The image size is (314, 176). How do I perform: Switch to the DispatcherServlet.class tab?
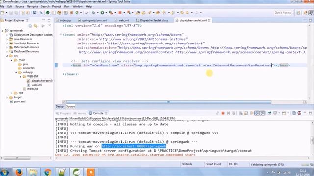[x=152, y=20]
